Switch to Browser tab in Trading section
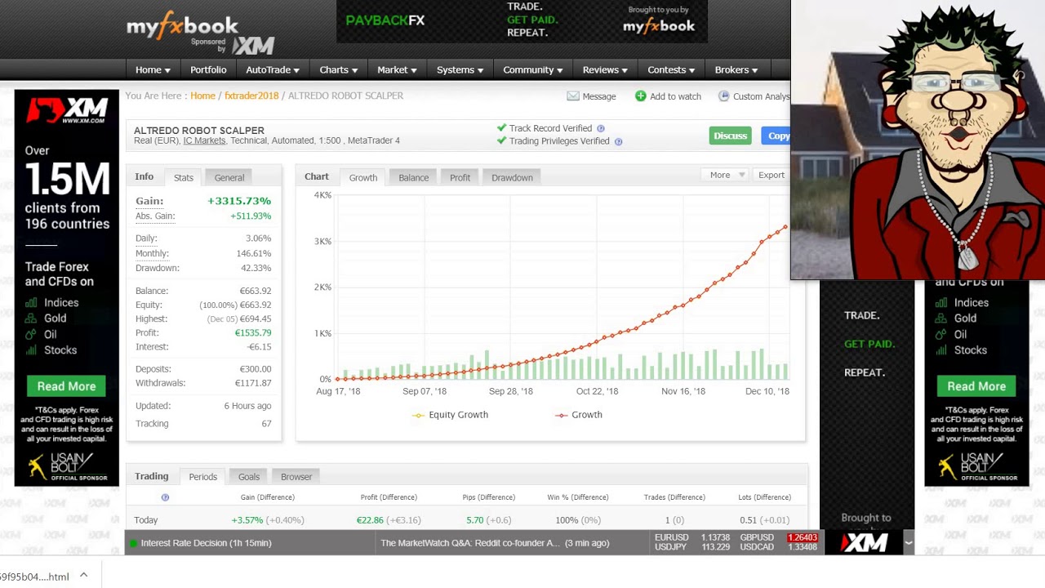Screen dimensions: 1045x588 pos(296,477)
